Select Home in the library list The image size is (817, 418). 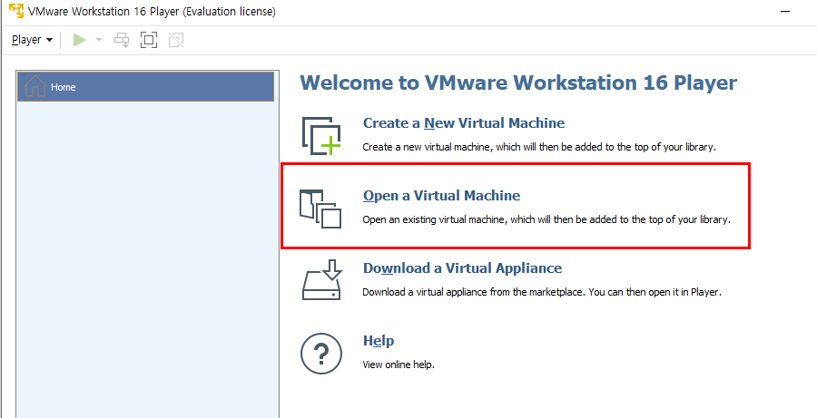pos(145,87)
